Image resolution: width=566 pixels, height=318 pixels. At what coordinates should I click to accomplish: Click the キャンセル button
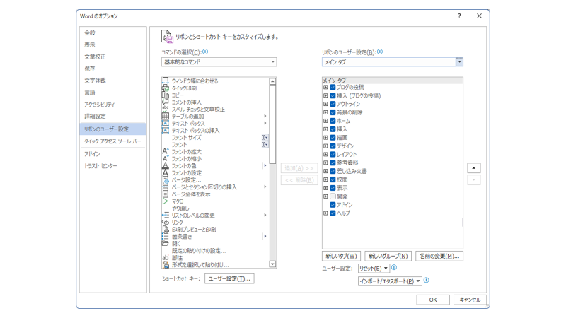tap(470, 300)
